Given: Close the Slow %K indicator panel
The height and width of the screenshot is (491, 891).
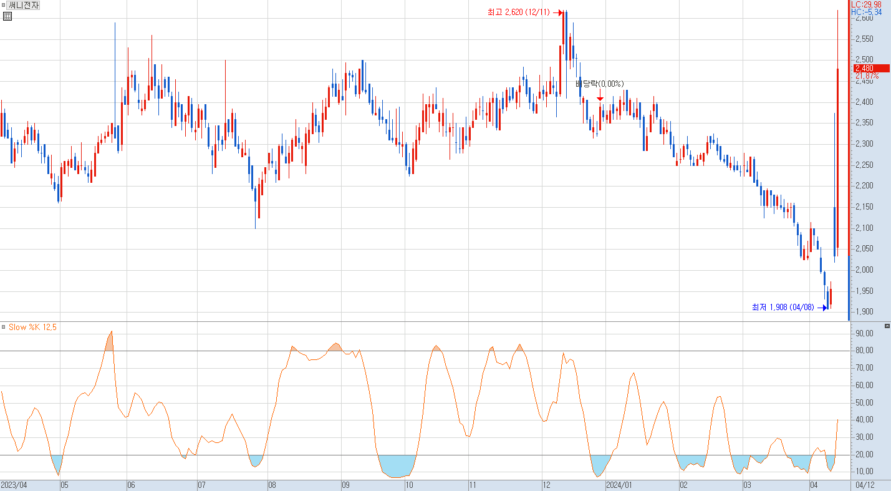Looking at the screenshot, I should click(x=887, y=326).
